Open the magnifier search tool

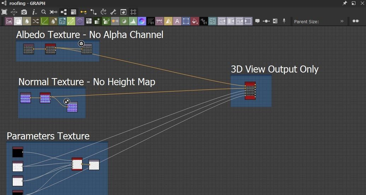(43, 12)
